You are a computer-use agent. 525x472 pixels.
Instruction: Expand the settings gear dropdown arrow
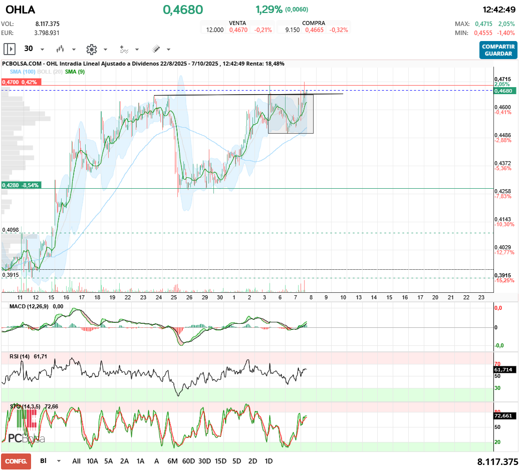click(105, 50)
